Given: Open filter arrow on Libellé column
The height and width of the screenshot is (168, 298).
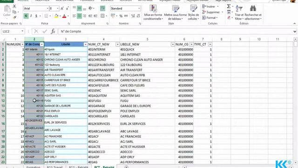Looking at the screenshot, I should click(85, 44).
